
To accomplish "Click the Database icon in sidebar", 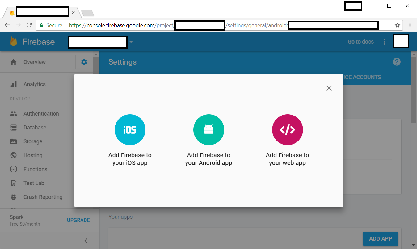I will [x=13, y=128].
